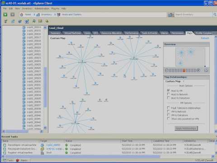The height and width of the screenshot is (163, 217).
Task: Click the central host node of the top-left cluster
Action: click(82, 62)
